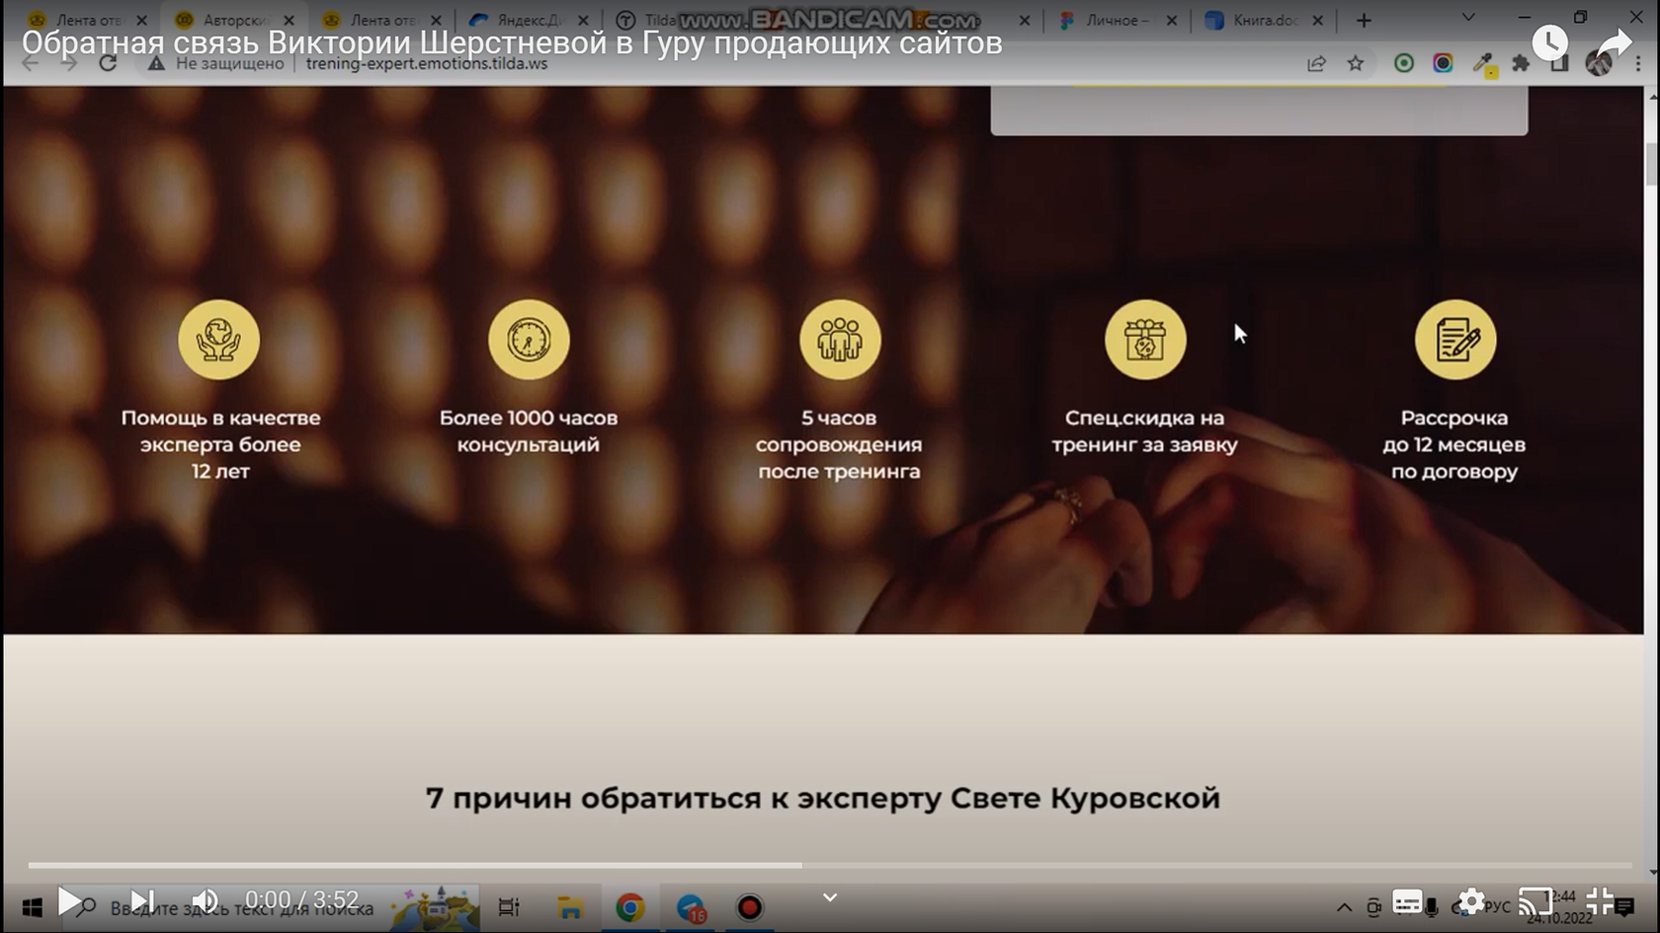Viewport: 1660px width, 933px height.
Task: Open the multicolored square browser extension
Action: (x=1443, y=63)
